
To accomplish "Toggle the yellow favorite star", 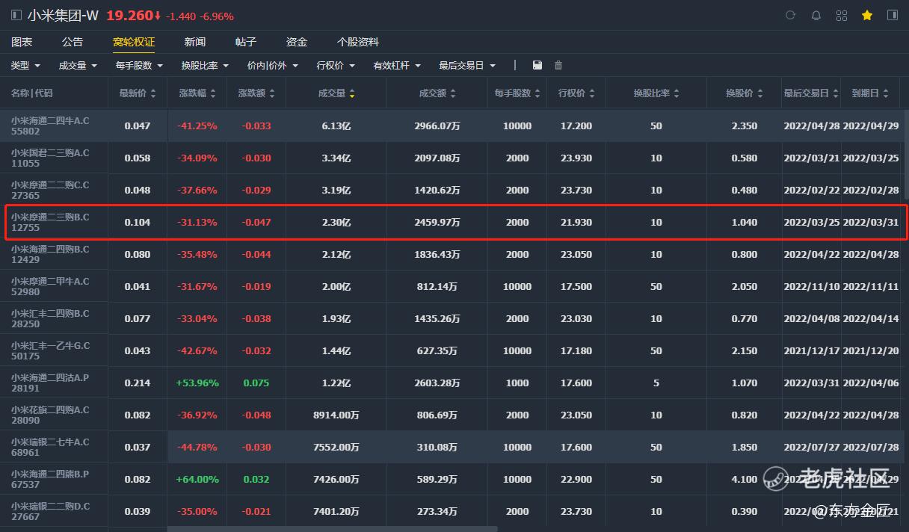I will point(867,15).
